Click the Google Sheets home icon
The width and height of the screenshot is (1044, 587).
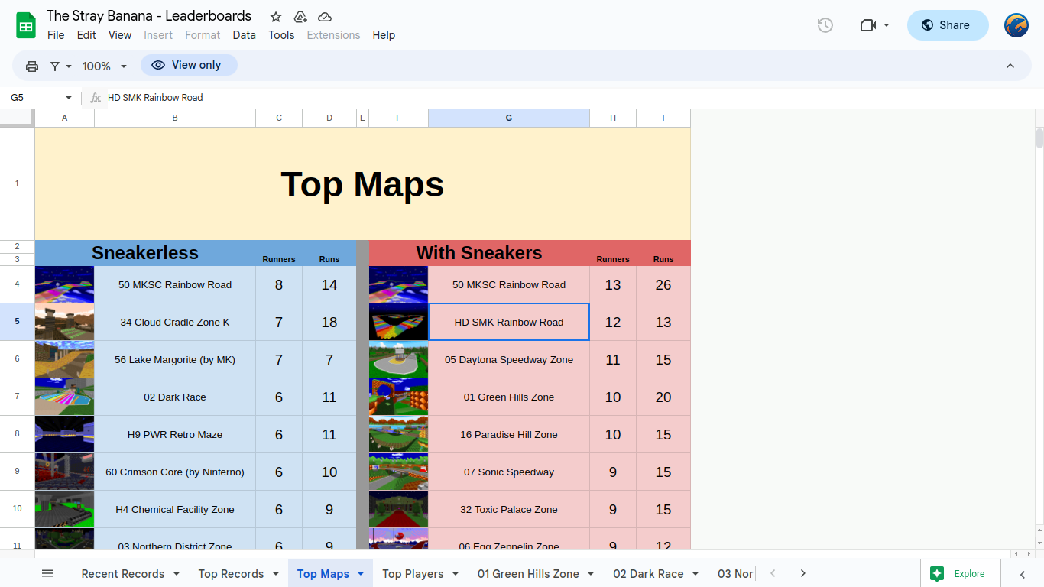click(26, 25)
